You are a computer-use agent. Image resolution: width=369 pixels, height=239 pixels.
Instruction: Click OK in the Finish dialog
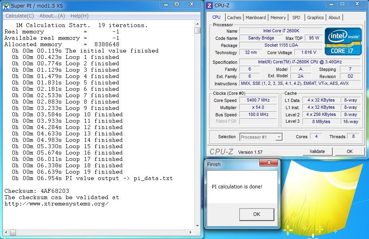(x=257, y=214)
